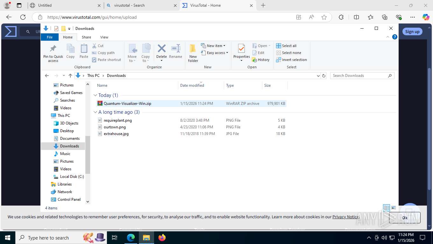The image size is (433, 244).
Task: Go back in Explorer navigation
Action: 47,76
